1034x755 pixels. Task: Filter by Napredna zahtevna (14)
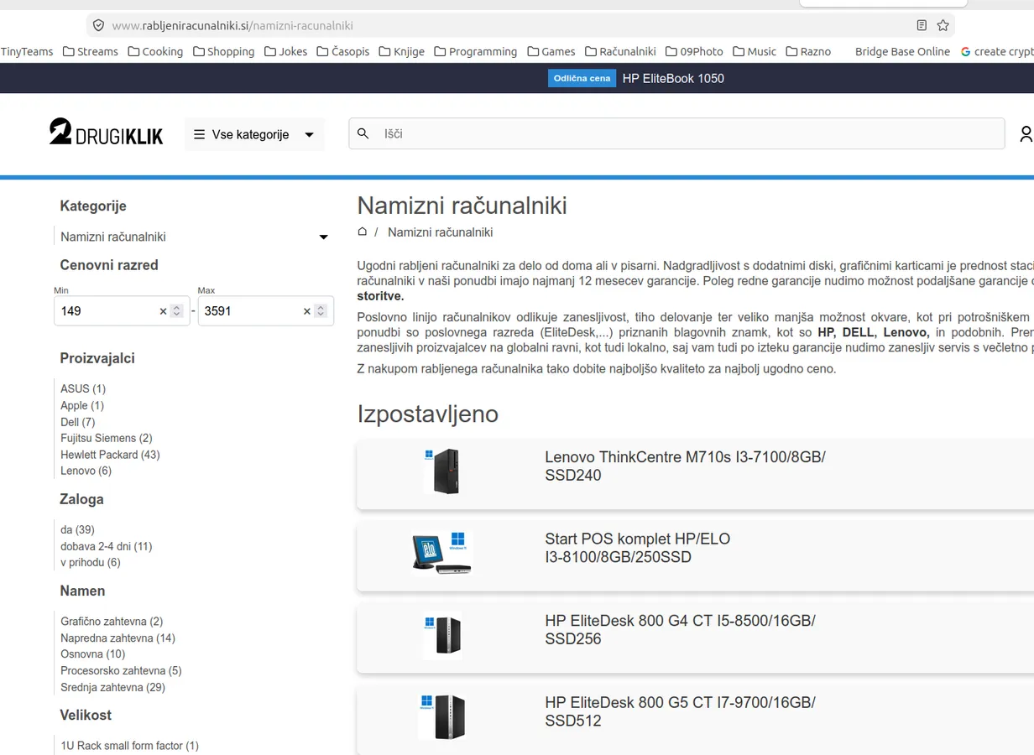tap(117, 638)
